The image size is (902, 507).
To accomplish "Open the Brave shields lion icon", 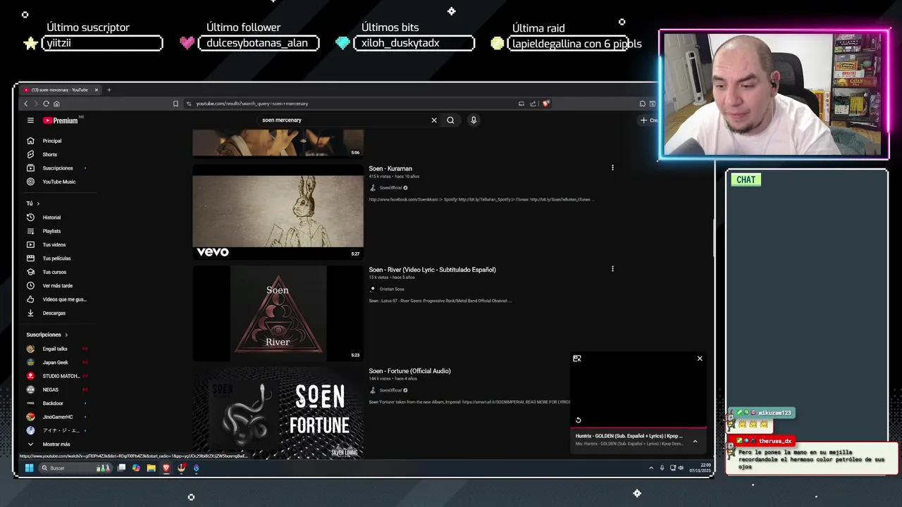I will point(545,104).
